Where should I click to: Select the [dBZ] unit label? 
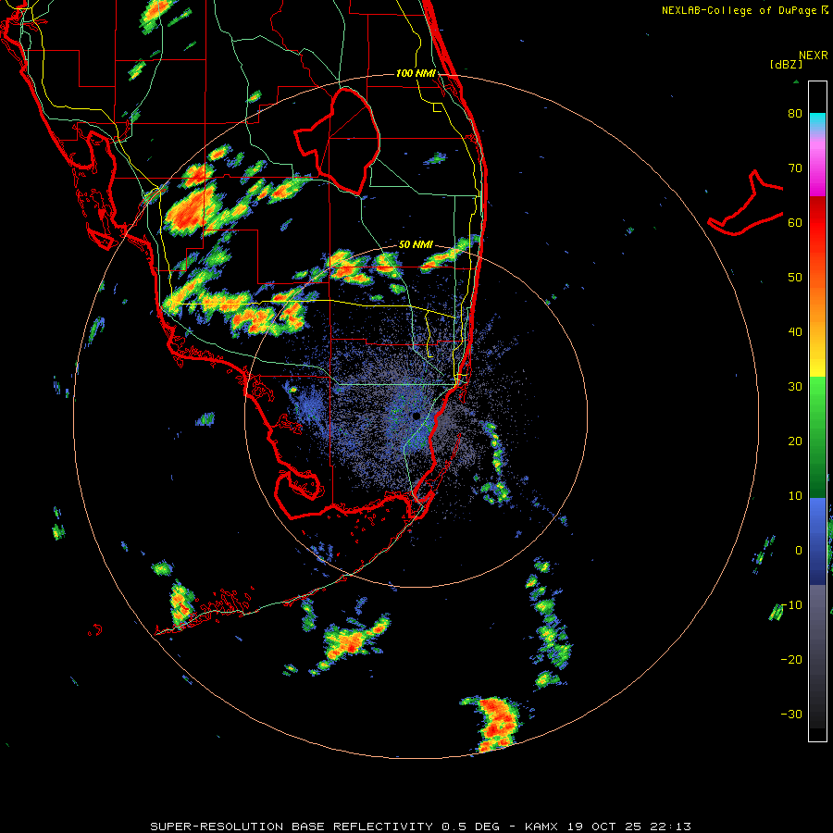786,65
